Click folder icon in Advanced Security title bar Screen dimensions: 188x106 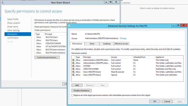pyautogui.click(x=69, y=26)
